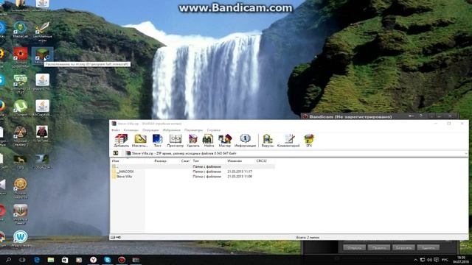The height and width of the screenshot is (265, 472).
Task: Open Windows search from the taskbar
Action: pyautogui.click(x=8, y=260)
